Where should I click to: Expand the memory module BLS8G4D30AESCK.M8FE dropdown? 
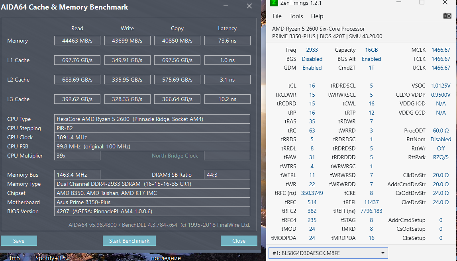(x=328, y=253)
